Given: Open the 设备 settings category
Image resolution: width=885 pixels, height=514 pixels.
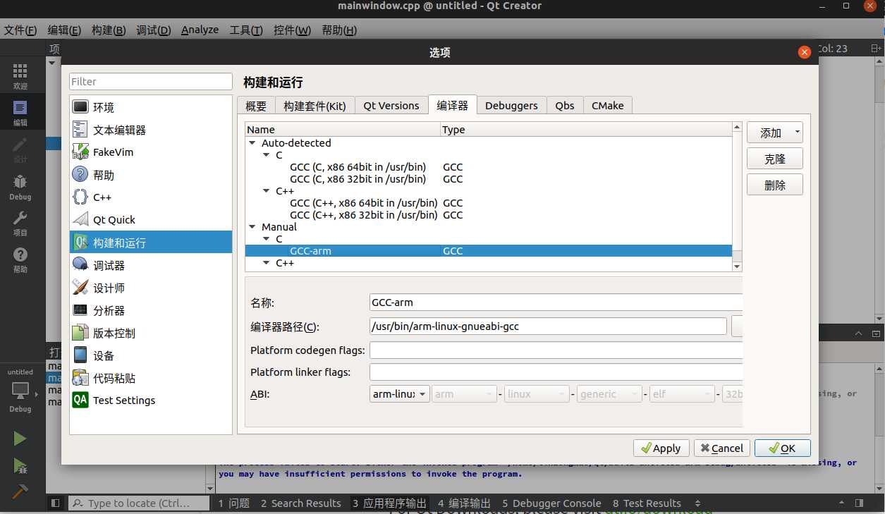Looking at the screenshot, I should [x=151, y=355].
